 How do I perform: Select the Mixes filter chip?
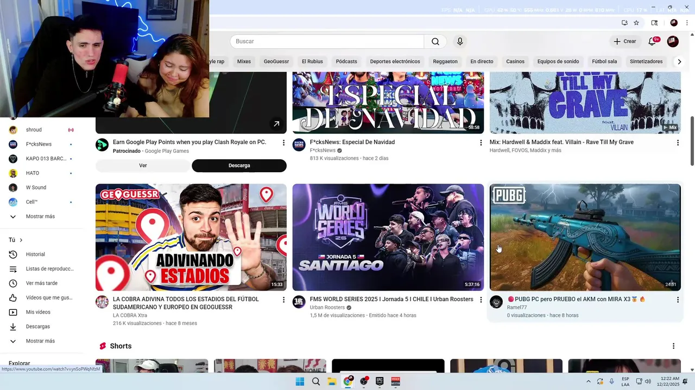pyautogui.click(x=244, y=62)
